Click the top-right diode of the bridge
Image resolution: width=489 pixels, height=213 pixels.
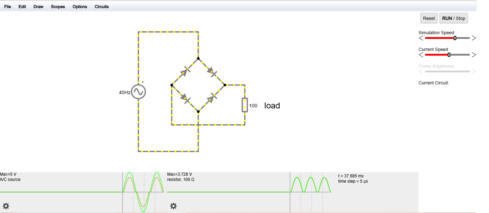[x=212, y=72]
